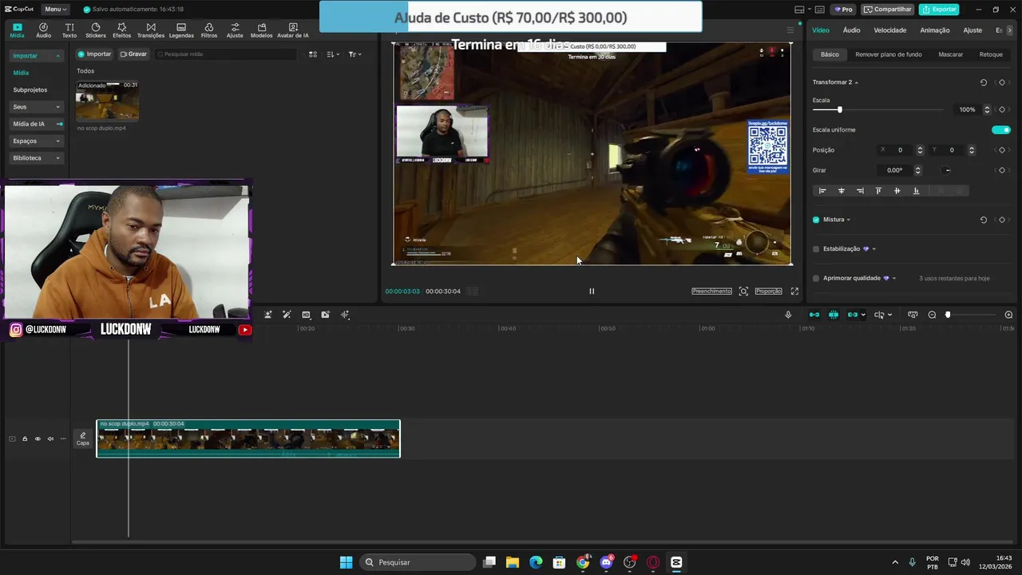1022x575 pixels.
Task: Click the full-screen preview icon
Action: [x=794, y=291]
